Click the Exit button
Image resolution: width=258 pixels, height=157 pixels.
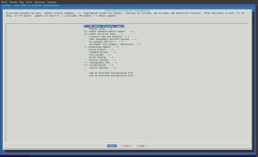coord(127,146)
